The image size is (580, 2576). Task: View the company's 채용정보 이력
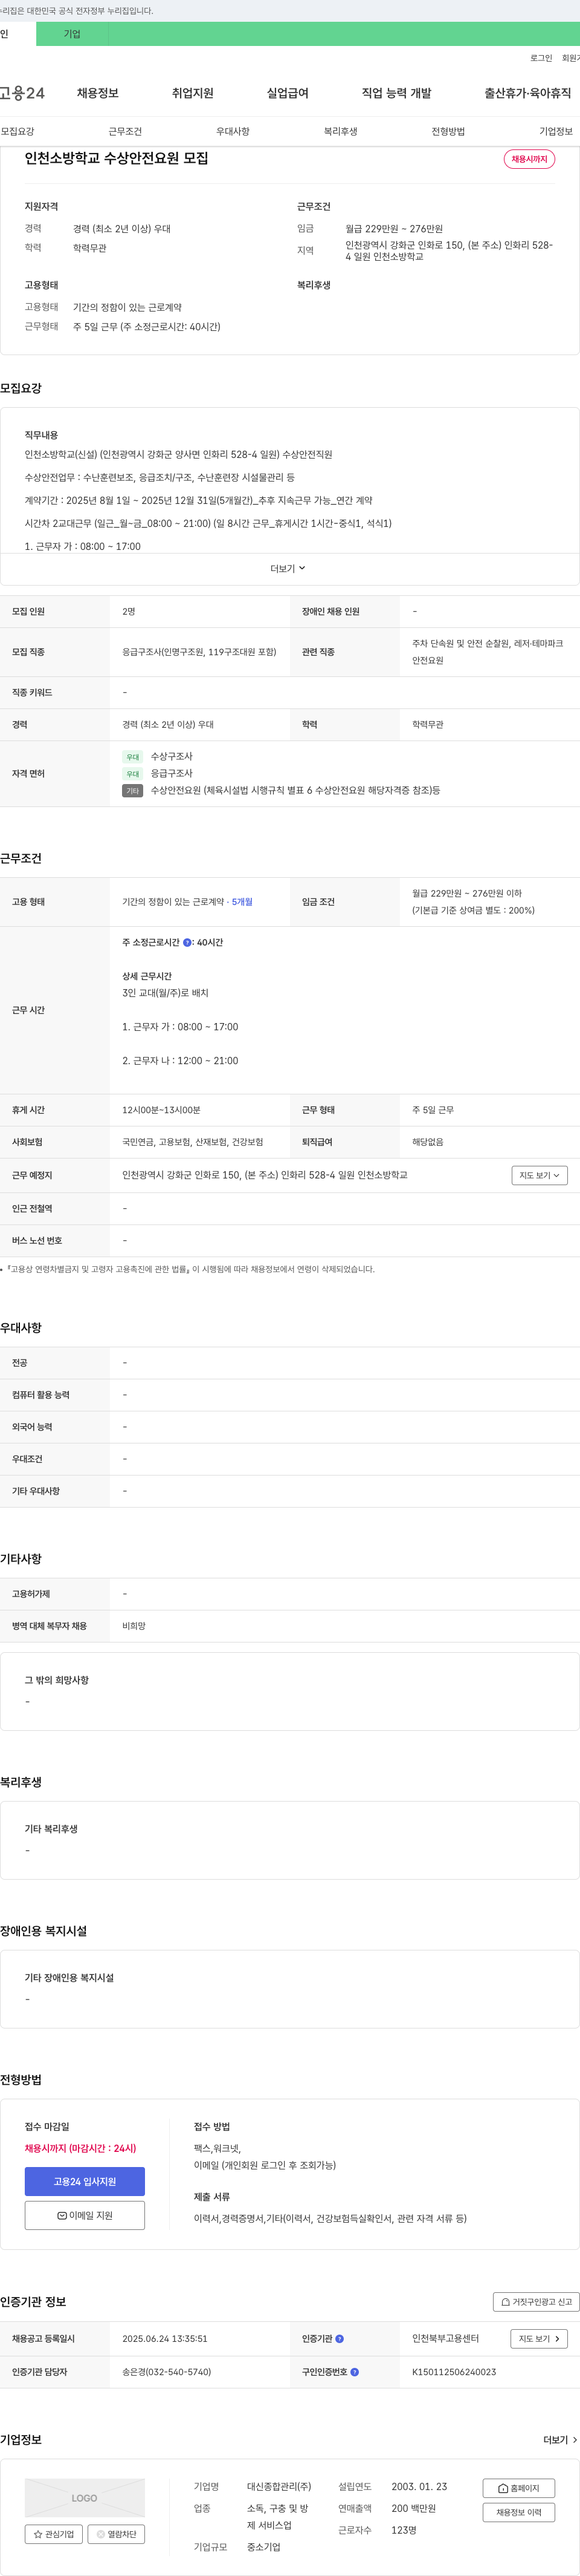(518, 2512)
